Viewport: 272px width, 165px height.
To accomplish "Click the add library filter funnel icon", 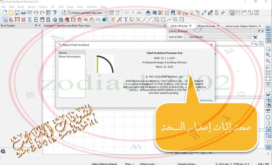I will (x=255, y=37).
